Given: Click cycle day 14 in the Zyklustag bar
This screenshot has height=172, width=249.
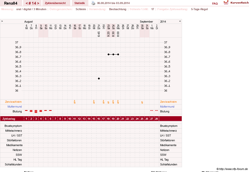Looking at the screenshot, I should pyautogui.click(x=89, y=119).
